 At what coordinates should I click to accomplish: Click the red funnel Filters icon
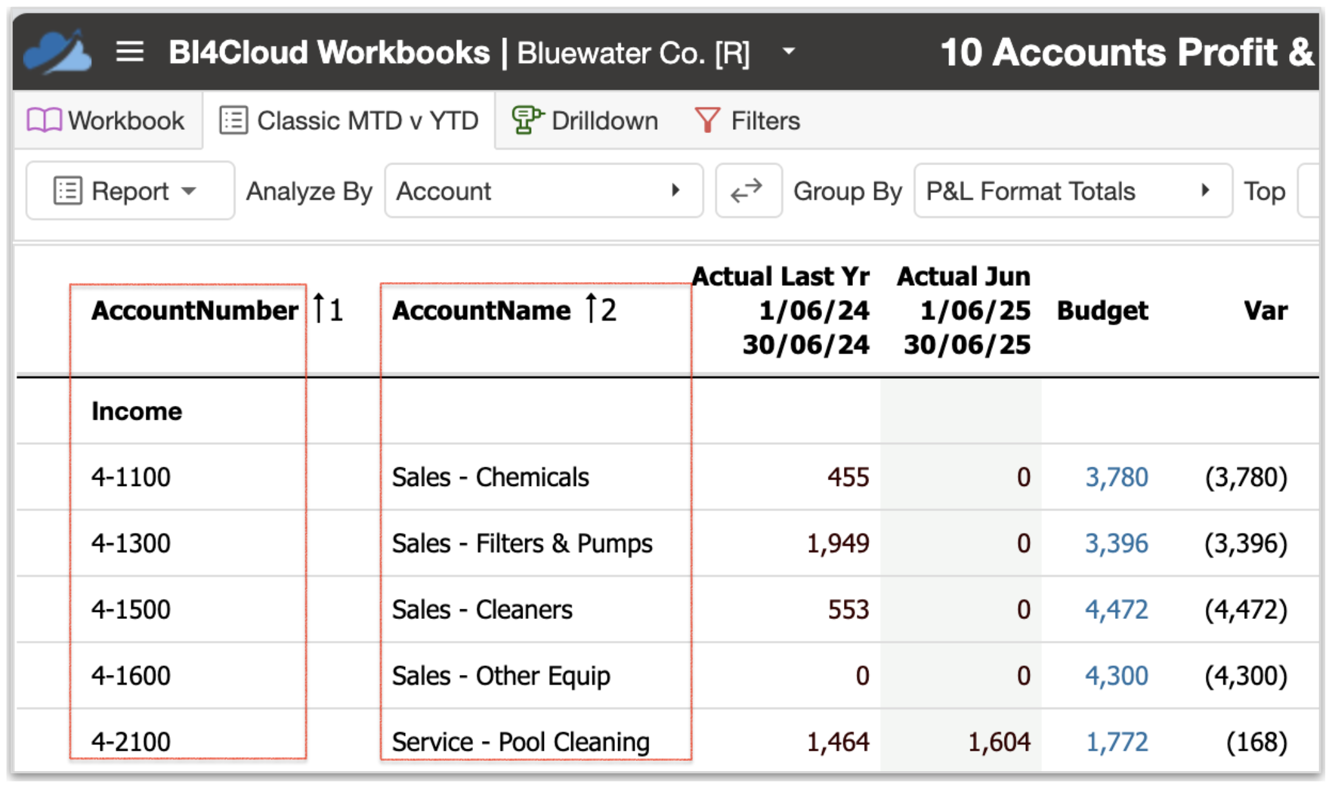click(707, 120)
